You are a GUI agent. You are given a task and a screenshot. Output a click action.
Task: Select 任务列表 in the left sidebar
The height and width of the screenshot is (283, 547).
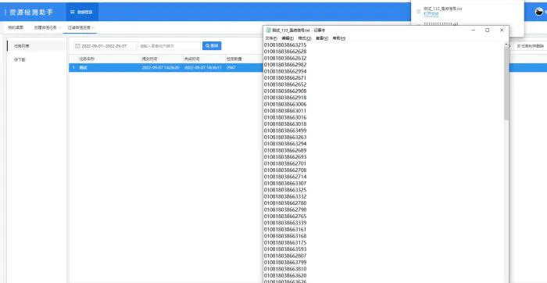point(37,45)
